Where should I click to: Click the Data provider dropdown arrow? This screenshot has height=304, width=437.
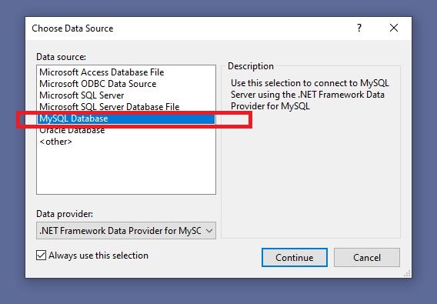click(209, 231)
